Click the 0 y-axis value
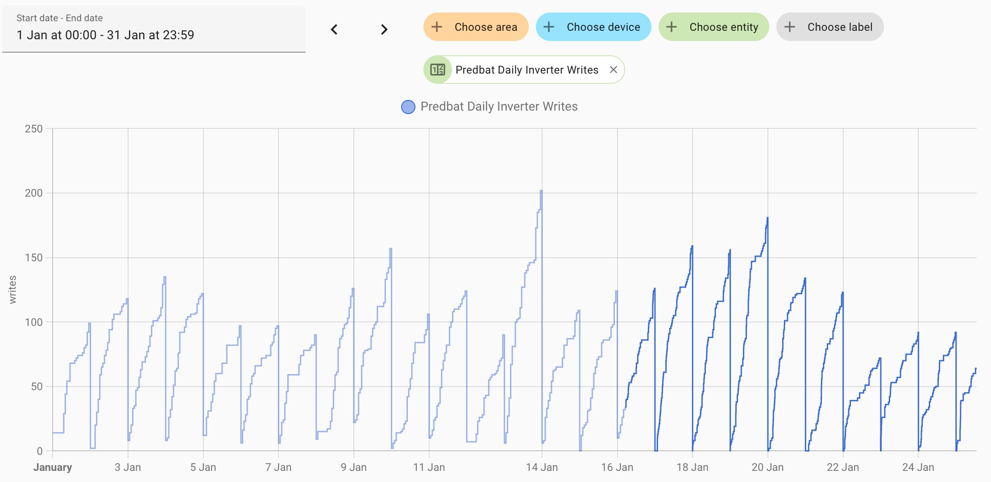Image resolution: width=991 pixels, height=482 pixels. (40, 451)
